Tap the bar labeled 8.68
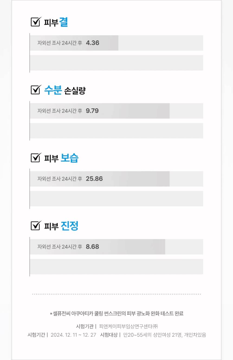This screenshot has width=233, height=360. point(97,247)
